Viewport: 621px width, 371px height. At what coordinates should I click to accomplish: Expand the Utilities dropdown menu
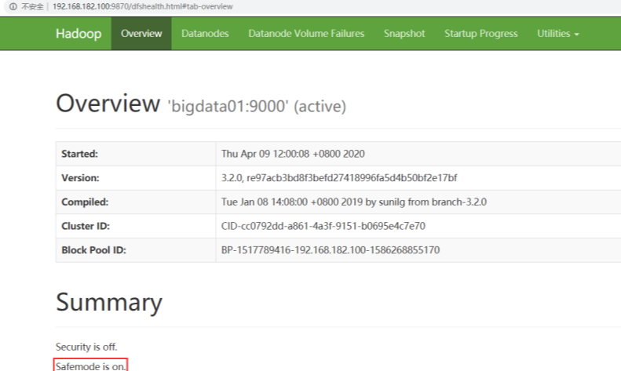point(558,34)
